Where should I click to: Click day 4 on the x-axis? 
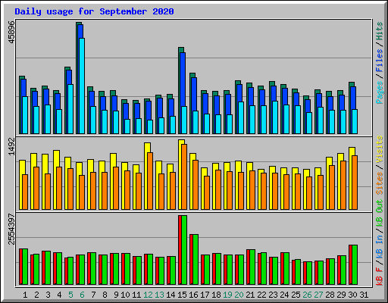pyautogui.click(x=59, y=295)
